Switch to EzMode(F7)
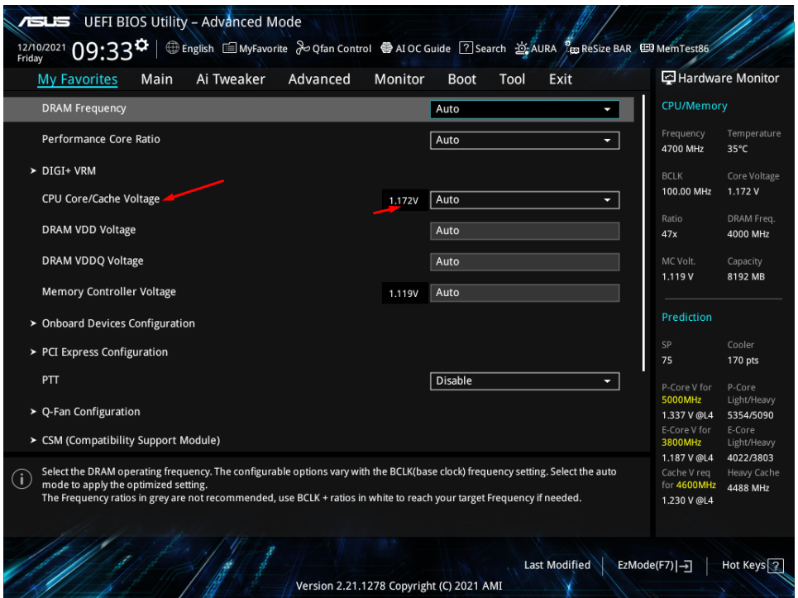 tap(654, 566)
